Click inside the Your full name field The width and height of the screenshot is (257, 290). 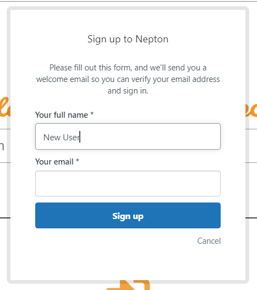[128, 136]
